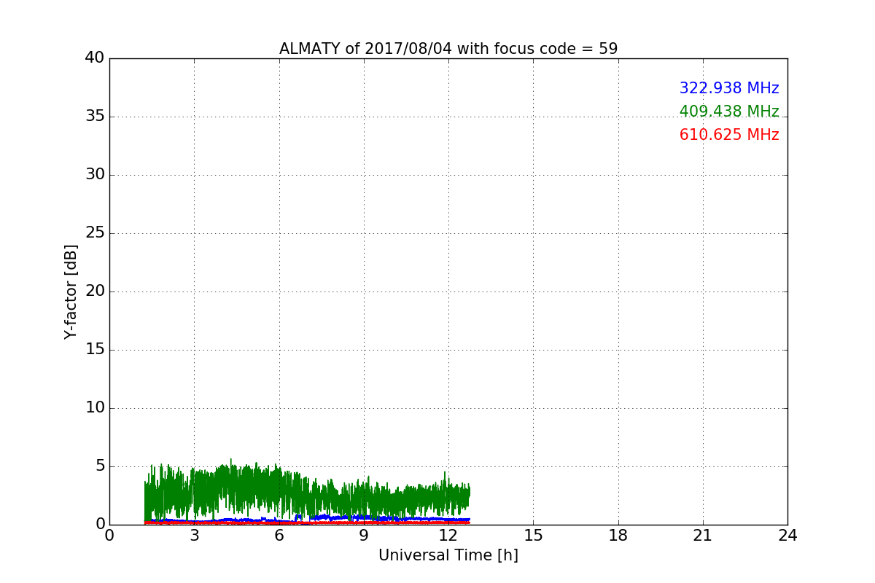Click y-axis tick label 15
The image size is (875, 583).
(95, 350)
